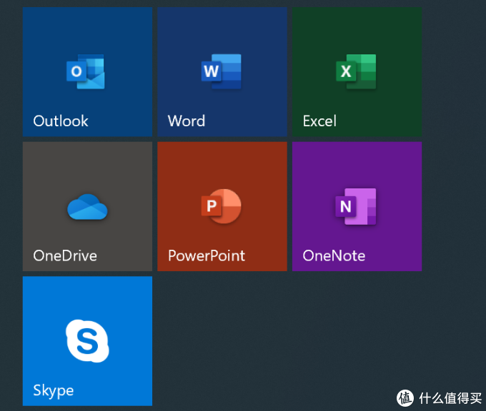486x411 pixels.
Task: Launch PowerPoint from its tile
Action: (222, 206)
